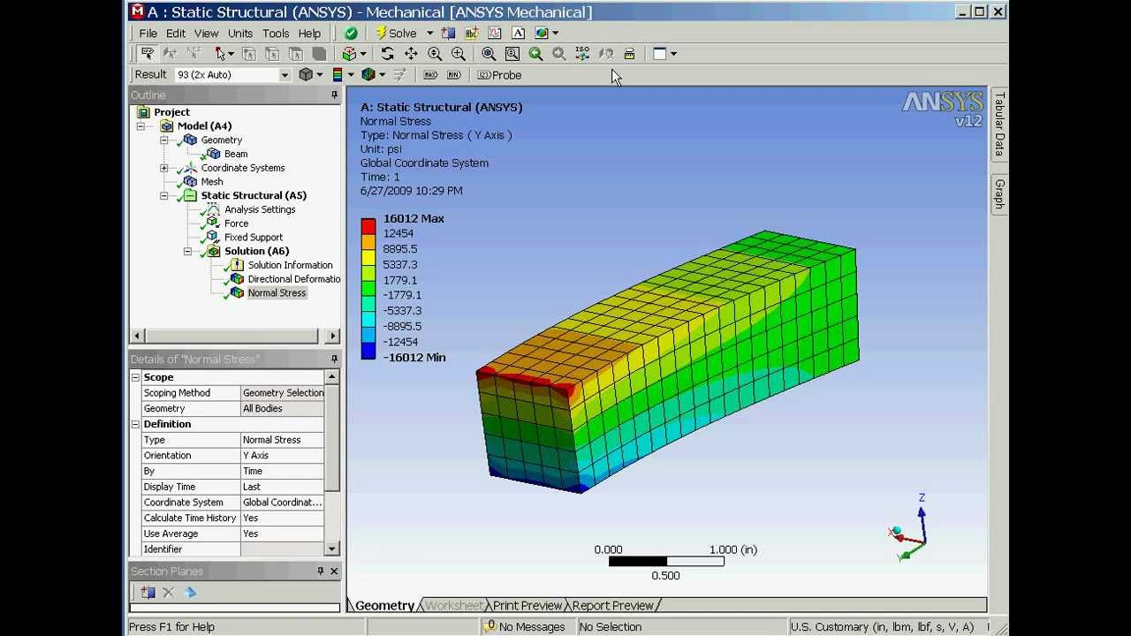Select Fixed Support tree item
This screenshot has width=1131, height=636.
point(254,238)
